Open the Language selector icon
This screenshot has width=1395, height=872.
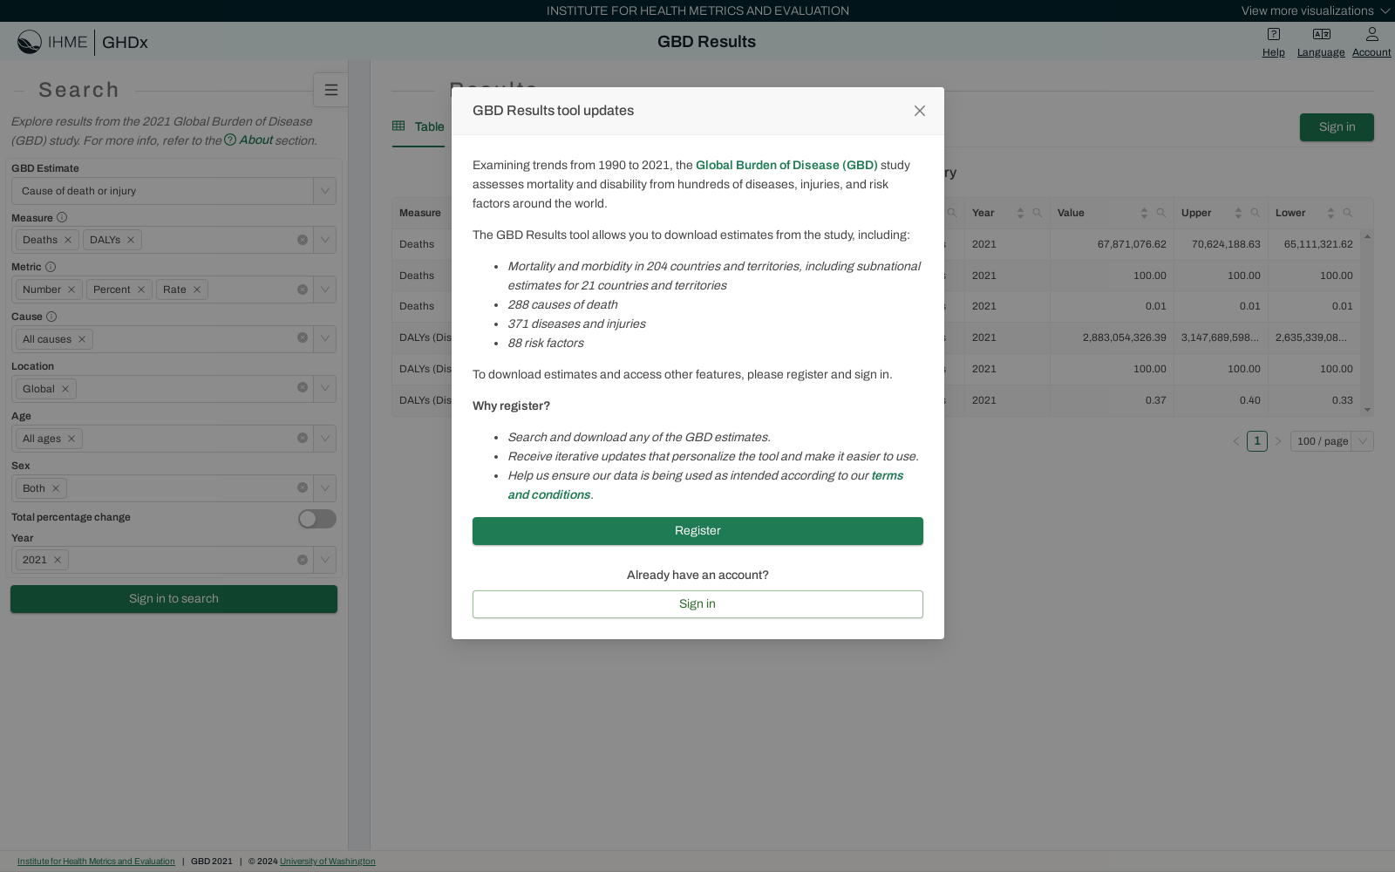click(1321, 34)
